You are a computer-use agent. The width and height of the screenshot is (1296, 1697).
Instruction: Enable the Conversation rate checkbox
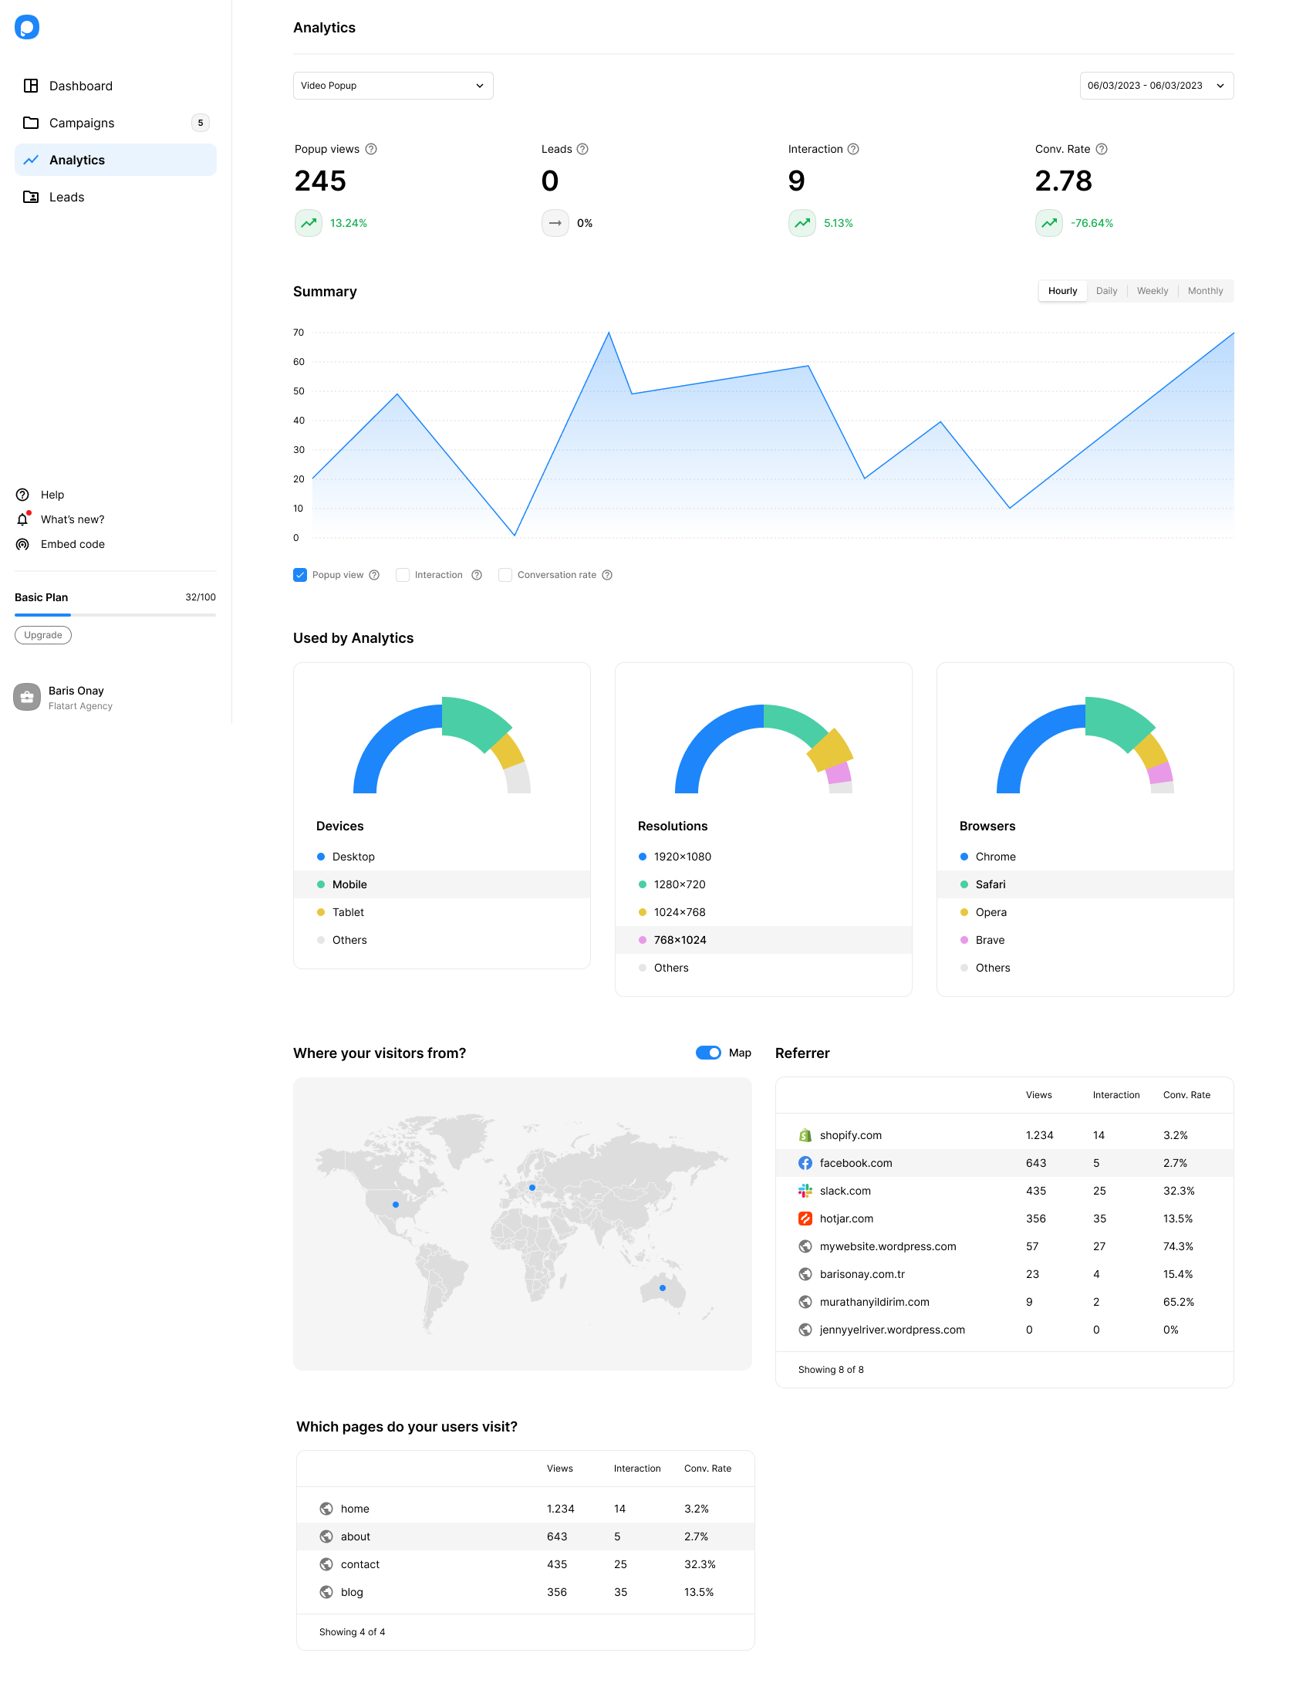(x=505, y=574)
